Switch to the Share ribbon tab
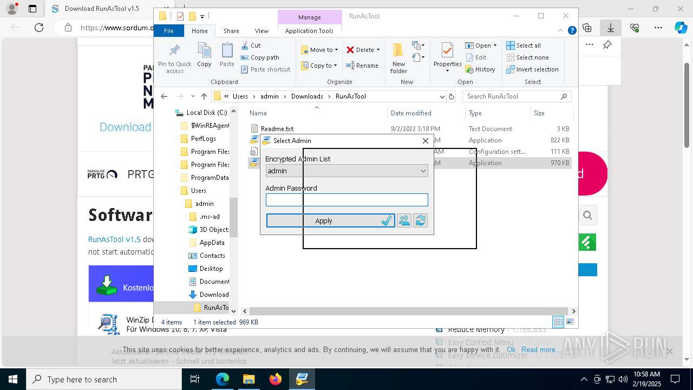693x390 pixels. click(231, 31)
